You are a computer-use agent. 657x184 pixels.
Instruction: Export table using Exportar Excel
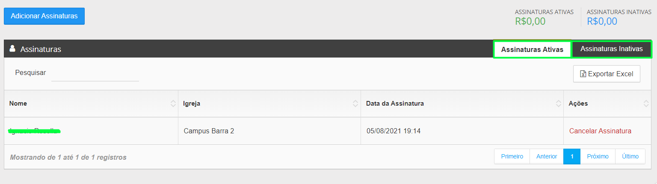point(607,74)
